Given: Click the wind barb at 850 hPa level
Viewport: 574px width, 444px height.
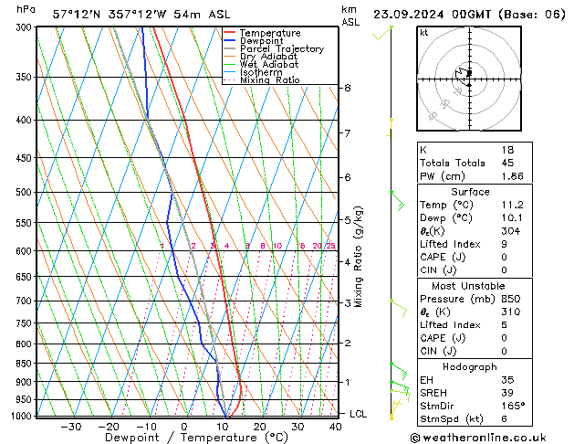Looking at the screenshot, I should click(399, 371).
